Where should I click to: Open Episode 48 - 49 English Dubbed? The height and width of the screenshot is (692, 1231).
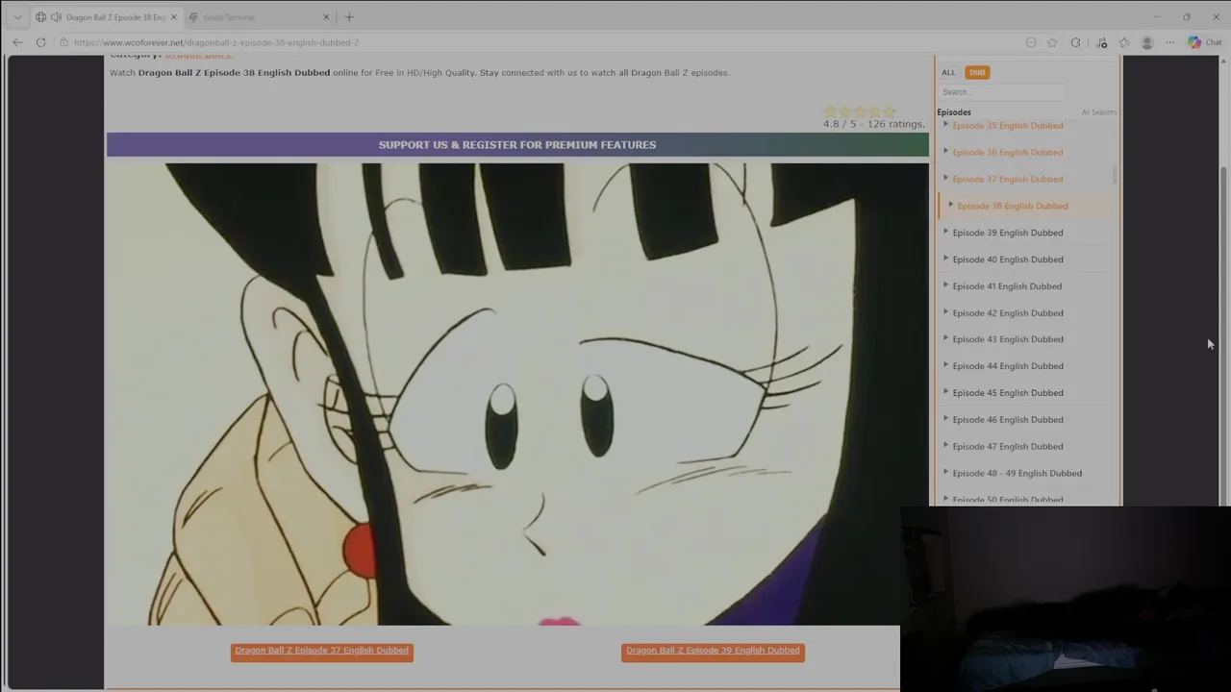coord(1017,474)
